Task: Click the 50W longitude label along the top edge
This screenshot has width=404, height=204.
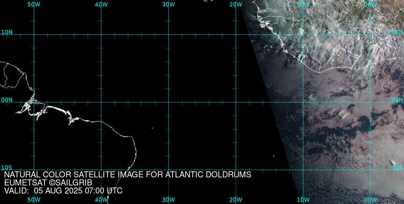Action: tap(34, 4)
